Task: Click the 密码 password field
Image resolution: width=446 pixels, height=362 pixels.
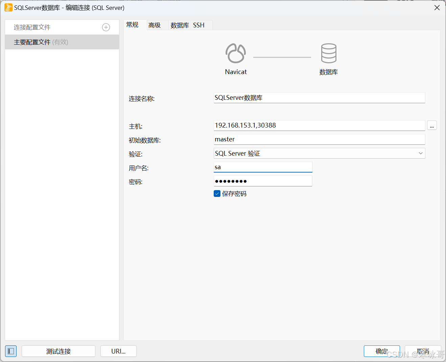Action: [263, 181]
